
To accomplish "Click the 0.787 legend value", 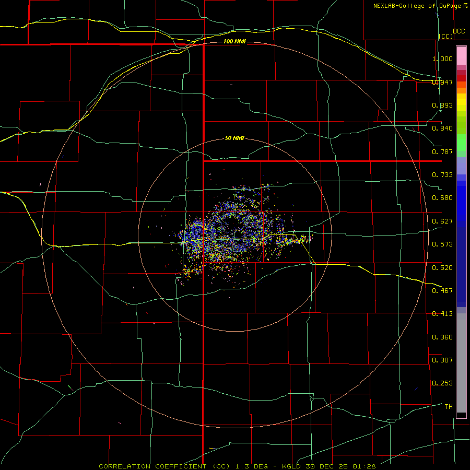I will tap(442, 151).
